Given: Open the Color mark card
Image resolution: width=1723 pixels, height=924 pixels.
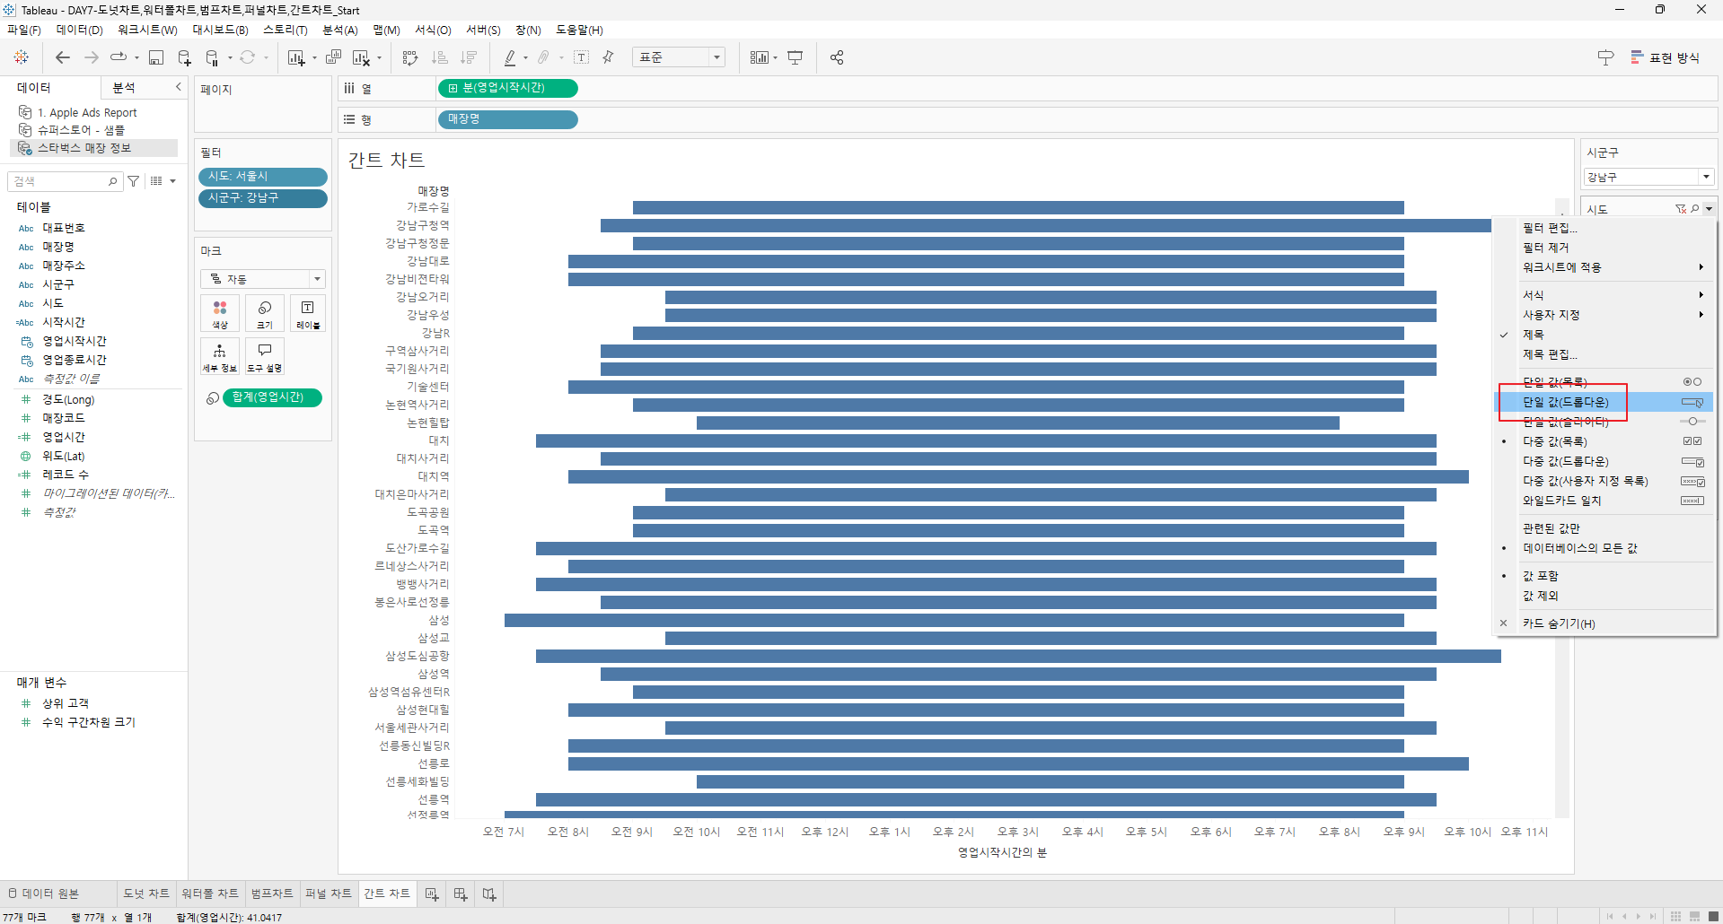Looking at the screenshot, I should click(220, 313).
